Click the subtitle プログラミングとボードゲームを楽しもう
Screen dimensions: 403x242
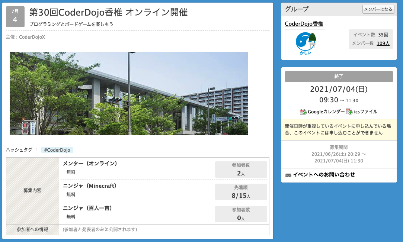(x=71, y=24)
